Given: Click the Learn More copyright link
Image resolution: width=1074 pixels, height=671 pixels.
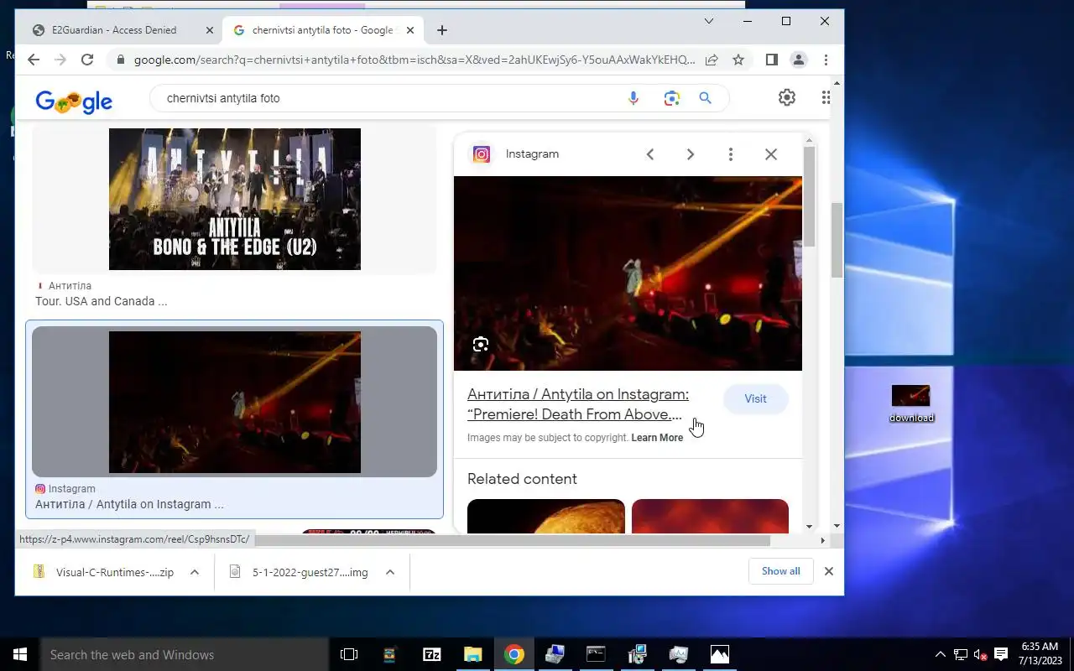Looking at the screenshot, I should [x=657, y=438].
